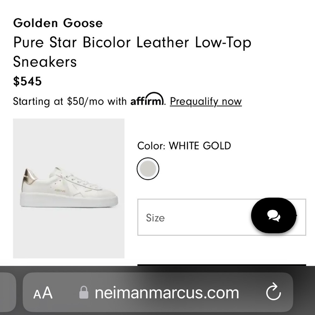Expand the Size field to choose sizing
The image size is (315, 315).
click(x=189, y=217)
